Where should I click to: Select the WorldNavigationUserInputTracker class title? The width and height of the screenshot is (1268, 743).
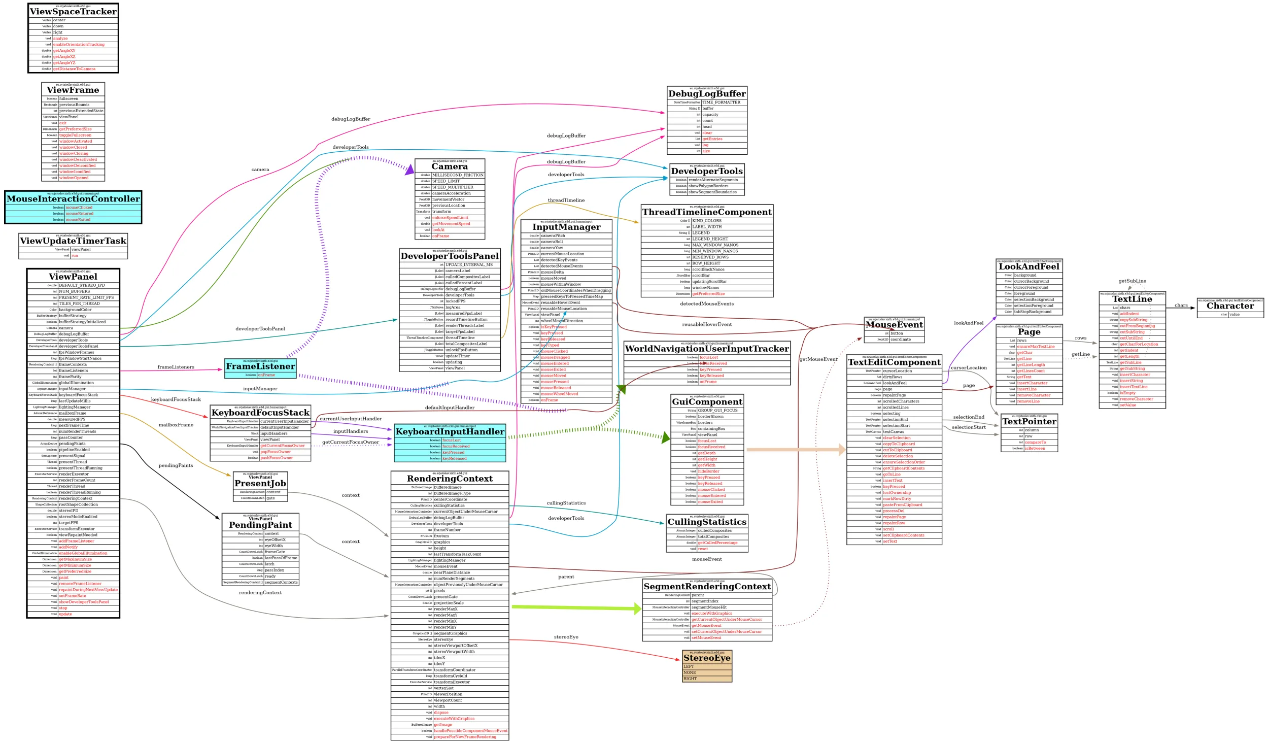click(707, 349)
